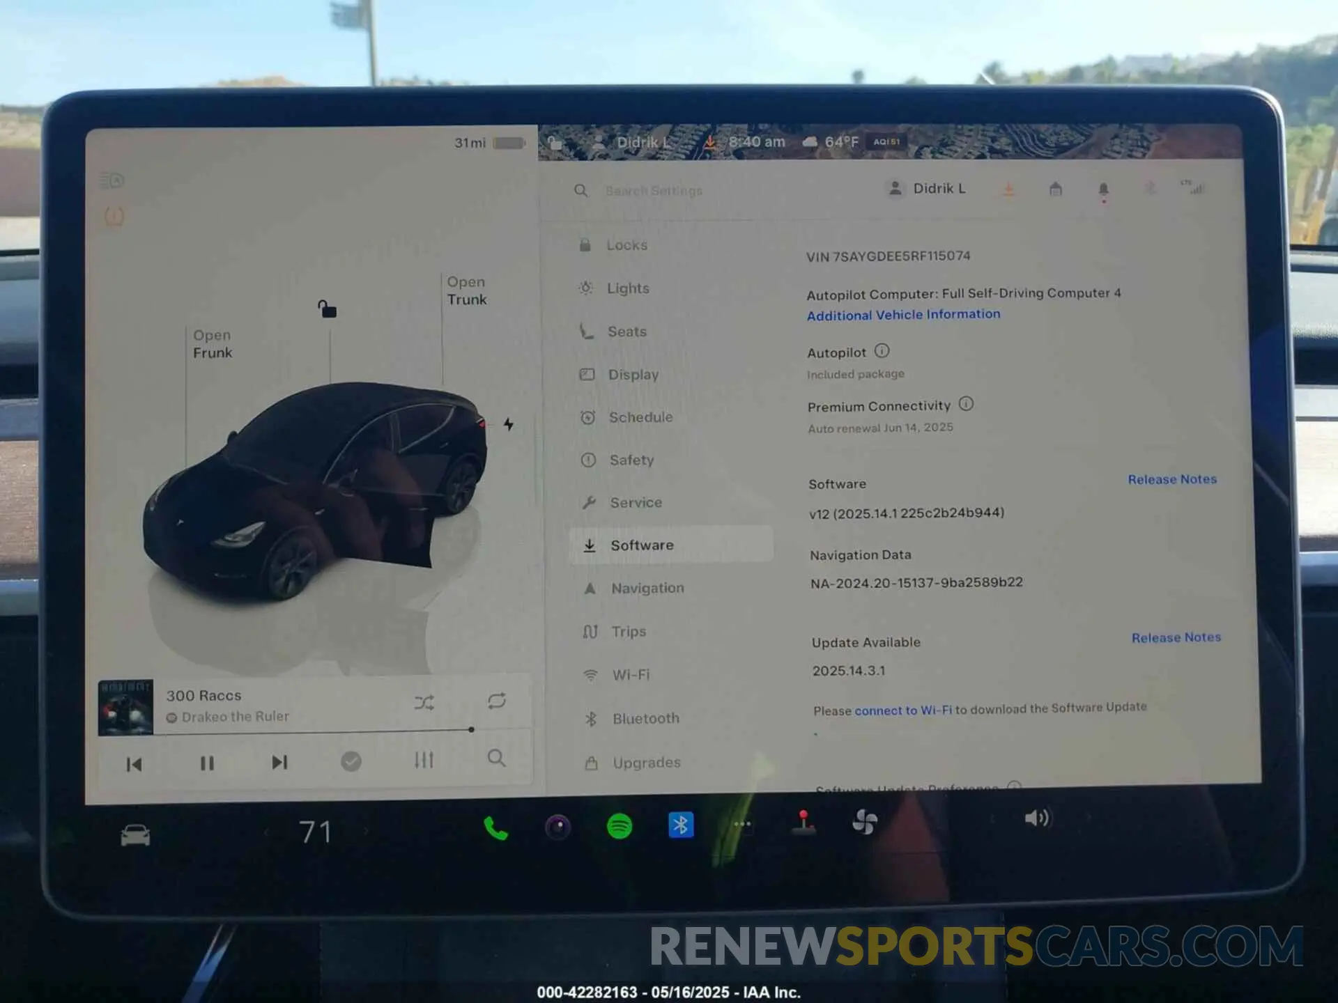This screenshot has height=1003, width=1338.
Task: Increase volume with right chevron
Action: pyautogui.click(x=1088, y=817)
